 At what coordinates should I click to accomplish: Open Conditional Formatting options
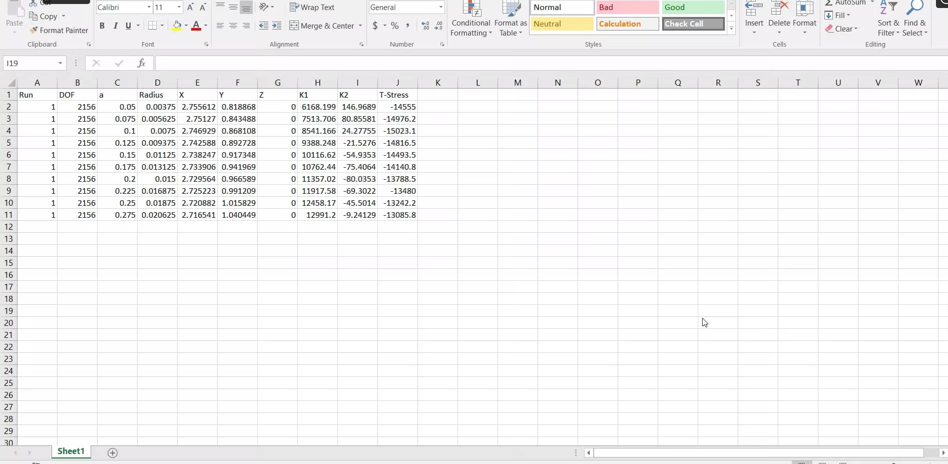pos(470,20)
